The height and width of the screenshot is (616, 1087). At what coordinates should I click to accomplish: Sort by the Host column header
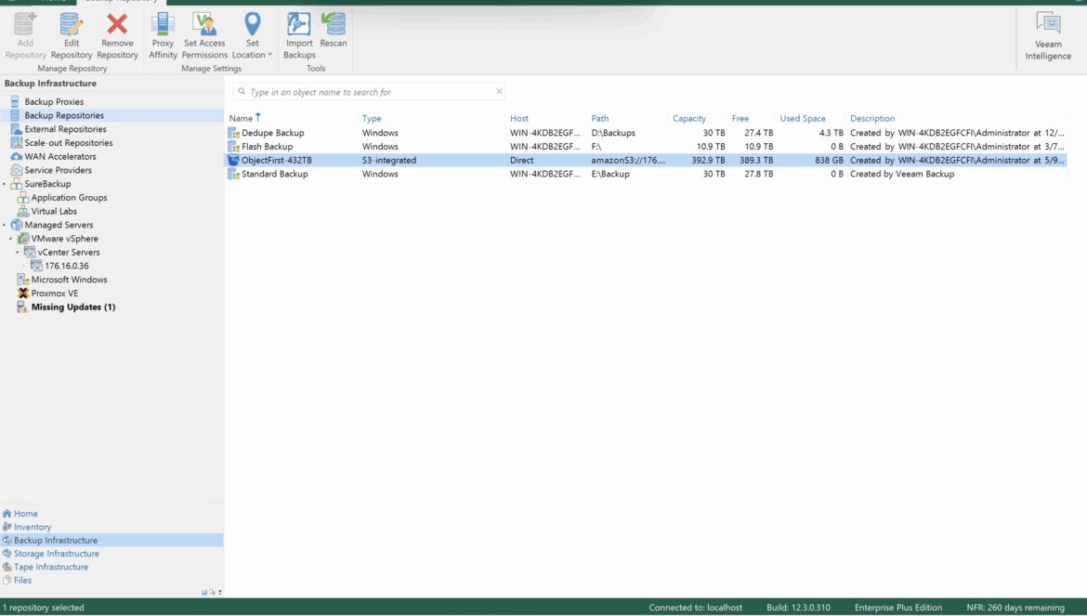tap(519, 119)
